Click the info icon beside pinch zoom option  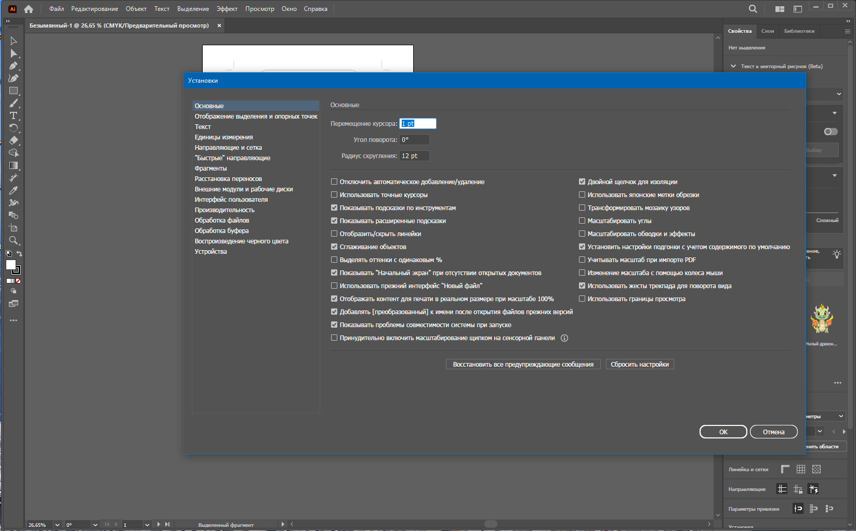coord(564,338)
